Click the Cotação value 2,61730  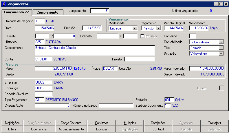156,69
